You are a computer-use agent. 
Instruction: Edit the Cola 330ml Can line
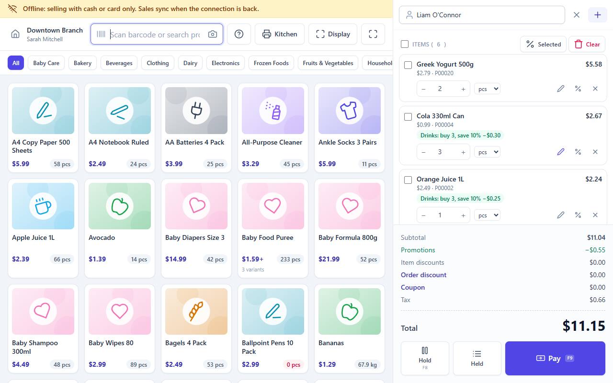[561, 152]
